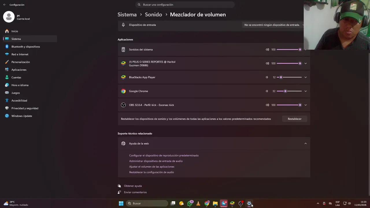Screen dimensions: 370x208
Task: Open Red e Internet settings
Action: (30, 54)
